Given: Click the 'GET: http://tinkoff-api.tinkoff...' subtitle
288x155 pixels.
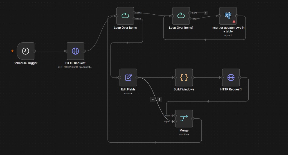Looking at the screenshot, I should pos(75,67).
